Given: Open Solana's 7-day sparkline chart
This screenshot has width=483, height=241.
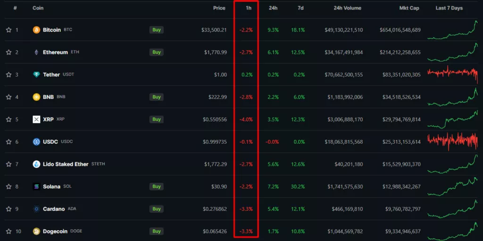Looking at the screenshot, I should click(453, 186).
